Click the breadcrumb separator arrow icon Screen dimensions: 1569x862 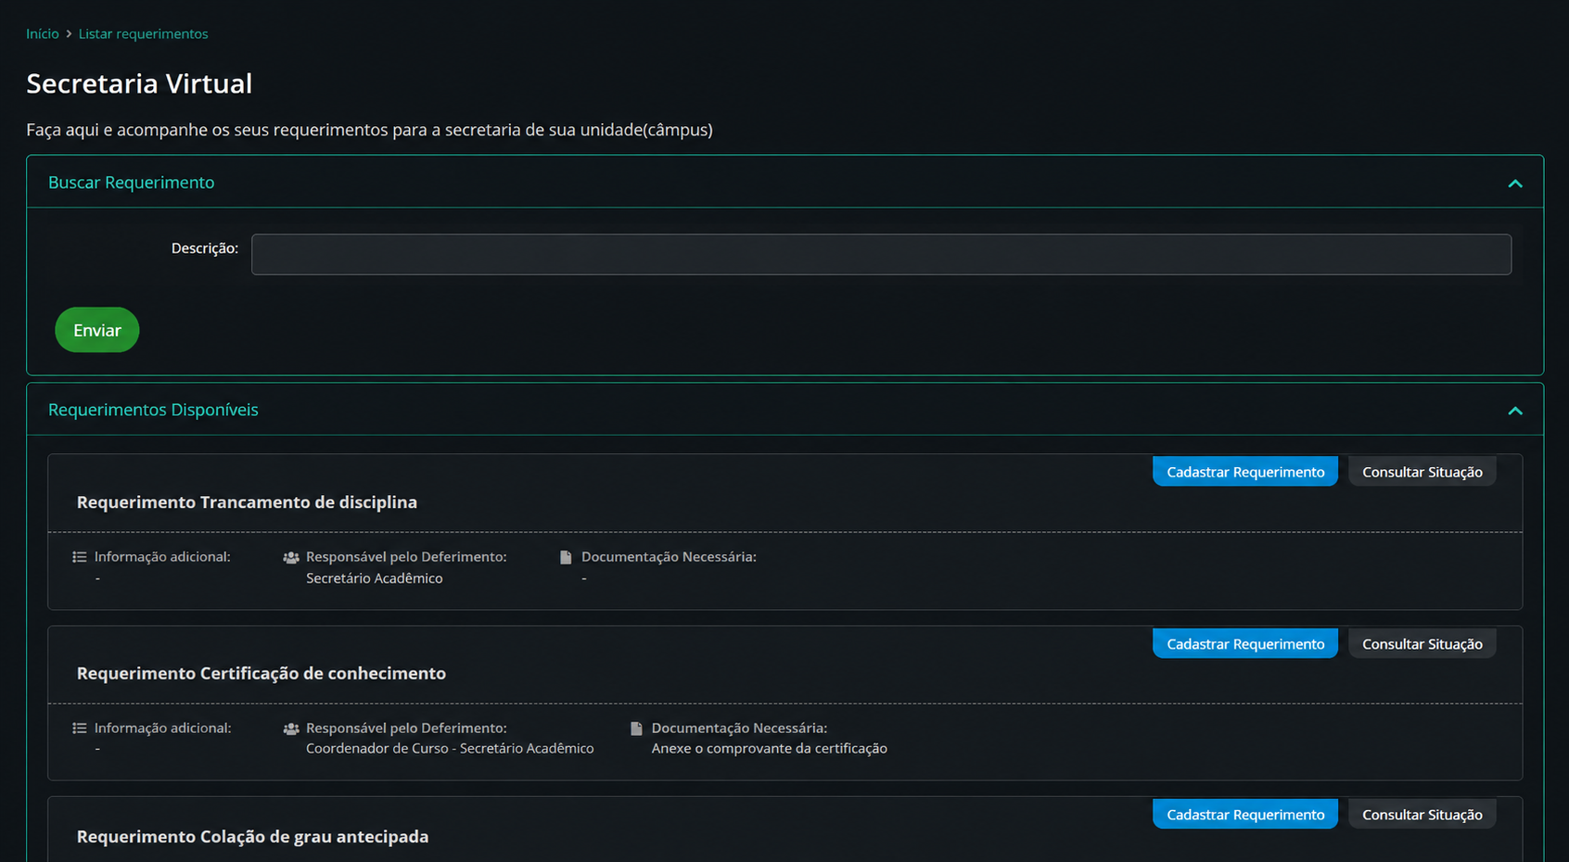point(69,34)
